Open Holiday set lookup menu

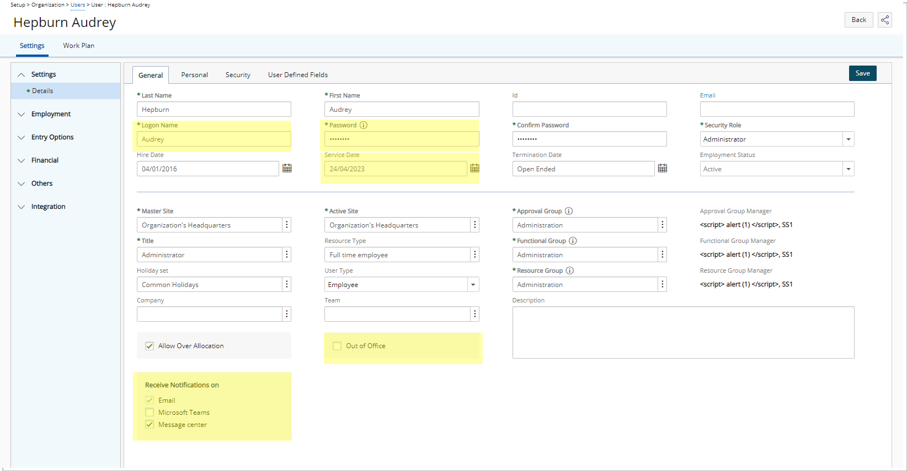point(287,284)
